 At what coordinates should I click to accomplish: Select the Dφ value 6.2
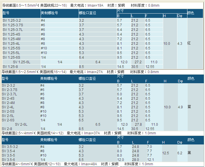tap(180, 153)
